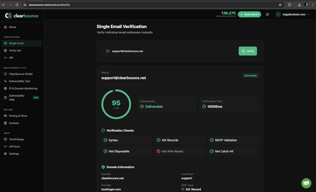Screen dimensions: 316x192
Task: Open the chat support bubble
Action: [x=306, y=183]
